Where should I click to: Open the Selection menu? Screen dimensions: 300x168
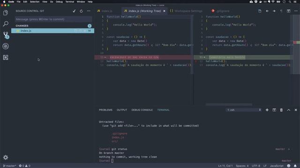(x=35, y=2)
